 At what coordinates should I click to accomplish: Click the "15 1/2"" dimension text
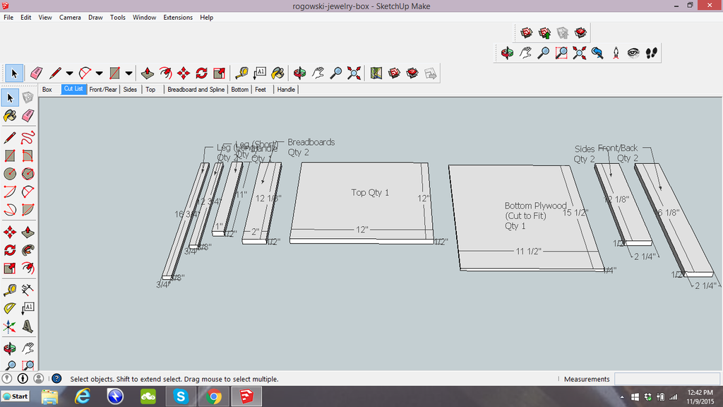point(575,213)
